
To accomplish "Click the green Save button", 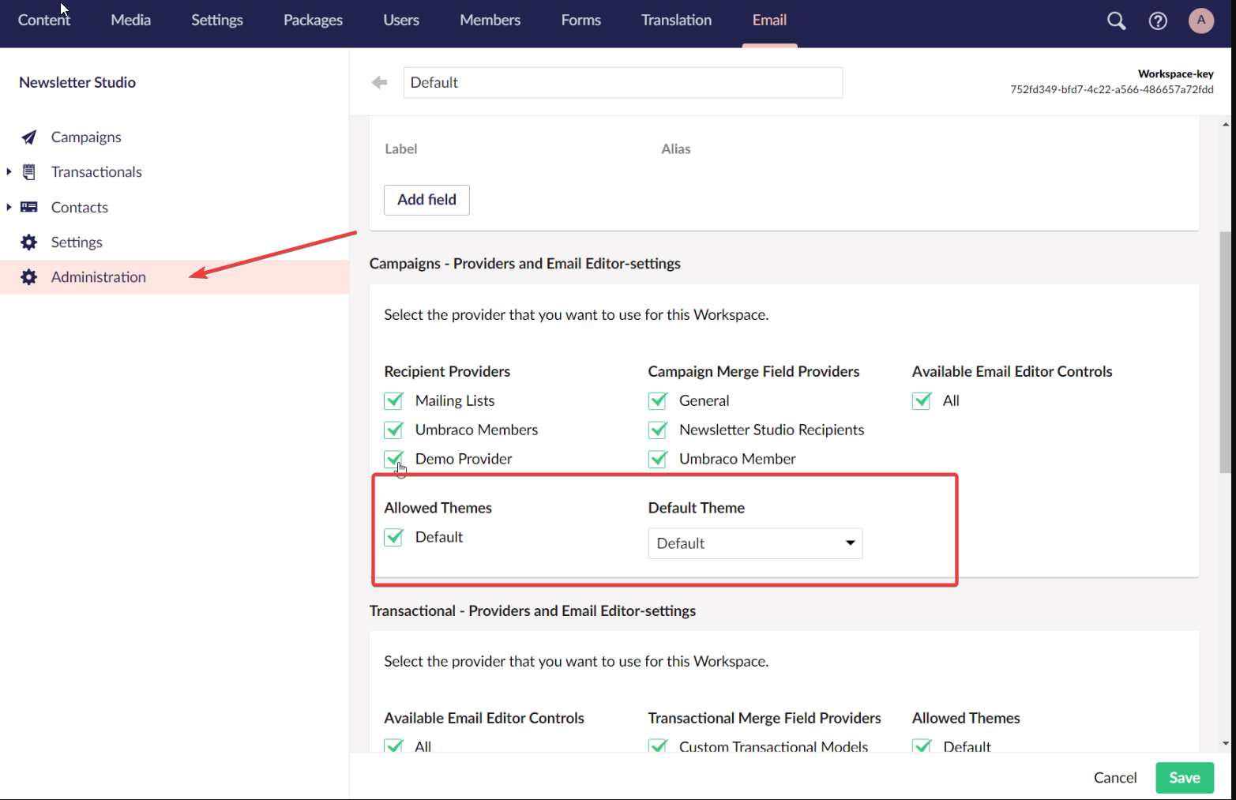I will pyautogui.click(x=1184, y=778).
